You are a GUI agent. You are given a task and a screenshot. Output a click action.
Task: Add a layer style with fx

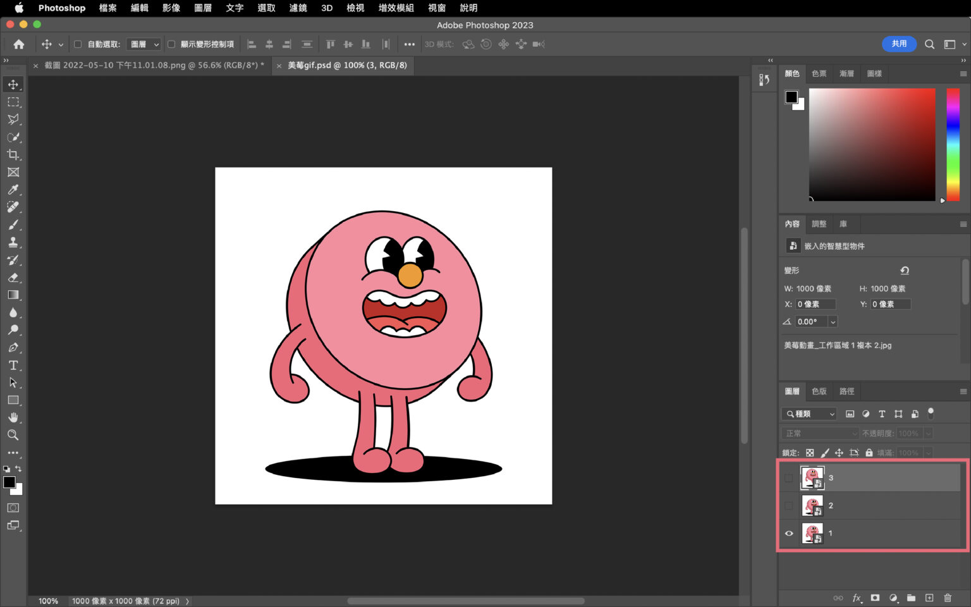[x=857, y=598]
